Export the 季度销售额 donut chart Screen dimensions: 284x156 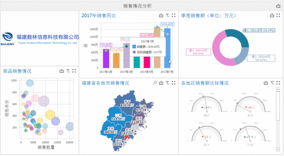point(272,15)
